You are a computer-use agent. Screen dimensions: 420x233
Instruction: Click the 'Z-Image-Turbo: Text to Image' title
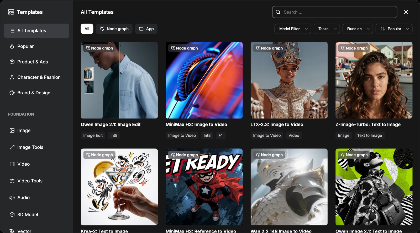click(368, 124)
